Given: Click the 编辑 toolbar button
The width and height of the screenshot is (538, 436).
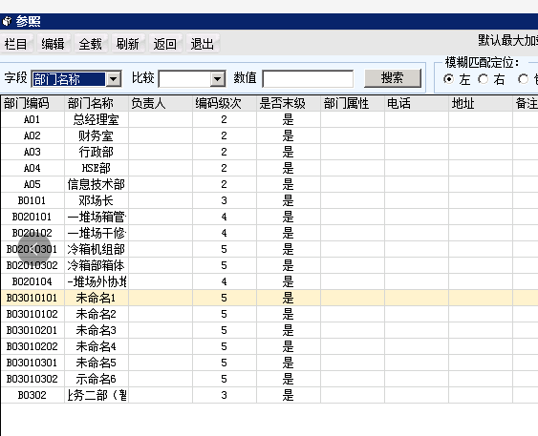Looking at the screenshot, I should tap(54, 44).
